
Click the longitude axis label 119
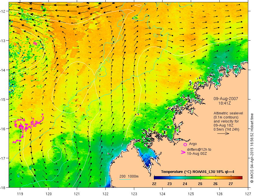pos(20,194)
